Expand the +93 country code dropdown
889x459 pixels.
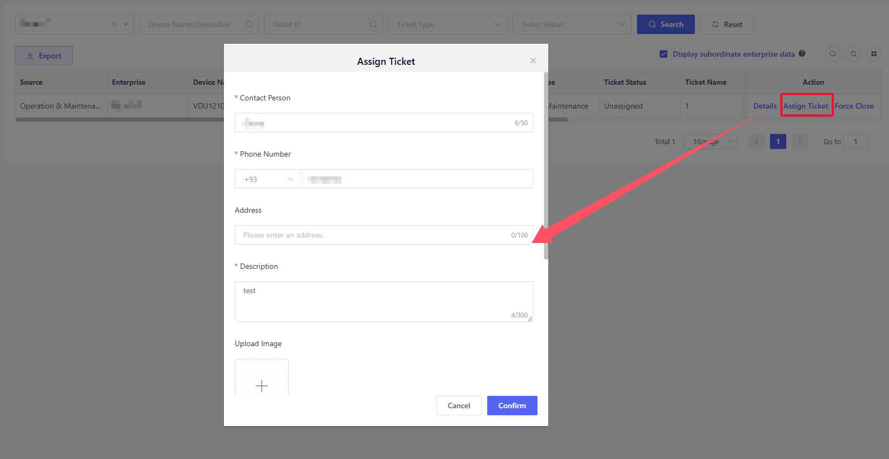tap(268, 179)
